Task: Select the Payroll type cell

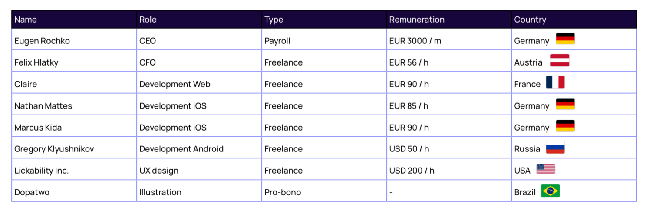Action: point(277,41)
